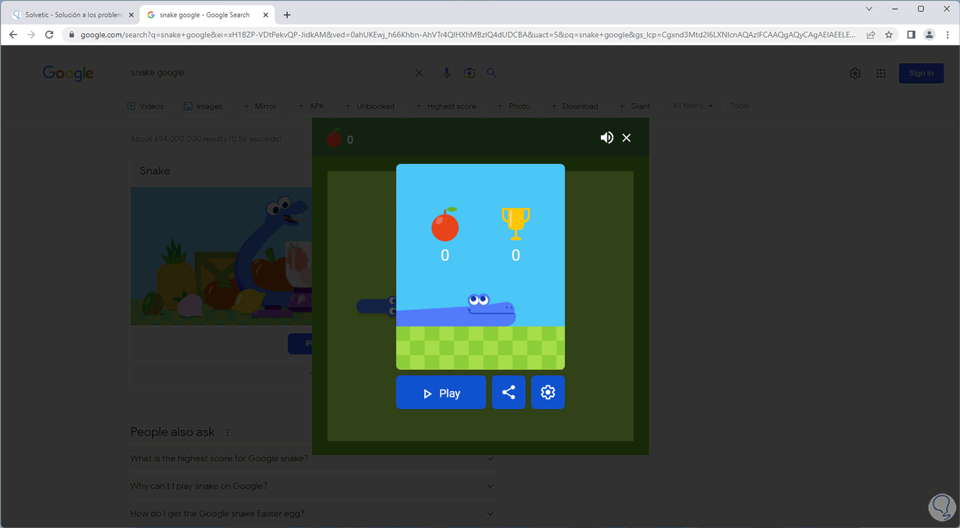Close the Snake game overlay
Viewport: 960px width, 528px height.
[x=627, y=138]
